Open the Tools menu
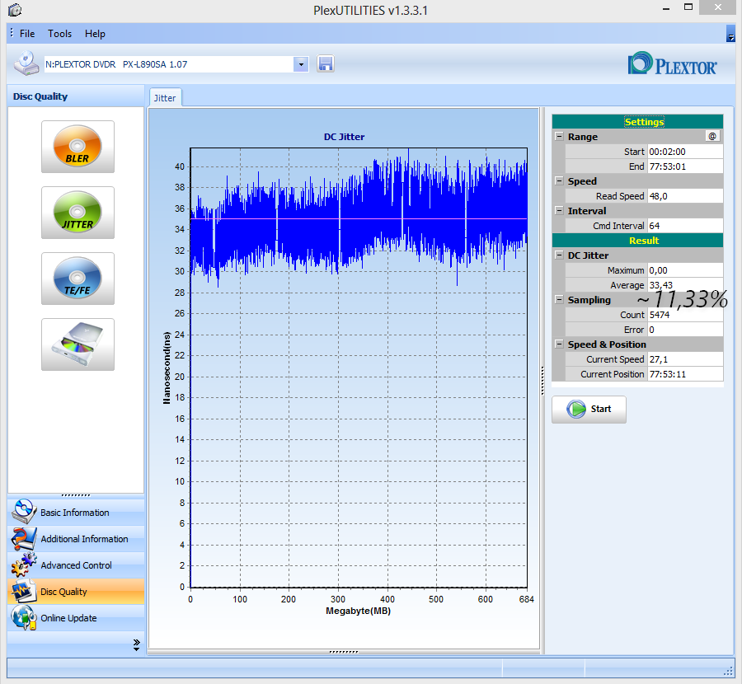 pos(59,34)
